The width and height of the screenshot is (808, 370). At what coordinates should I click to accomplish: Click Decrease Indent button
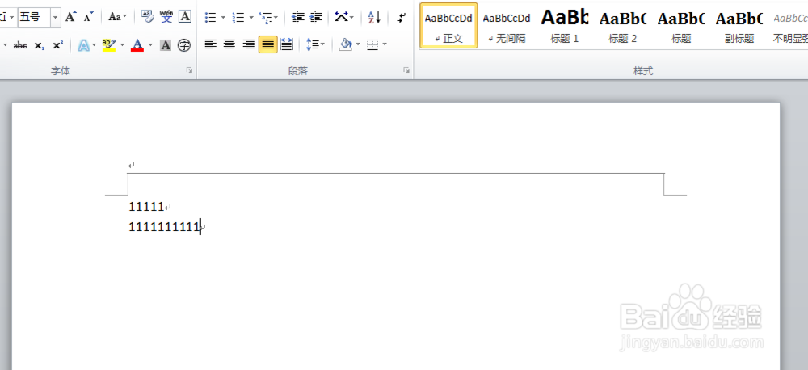tap(298, 18)
